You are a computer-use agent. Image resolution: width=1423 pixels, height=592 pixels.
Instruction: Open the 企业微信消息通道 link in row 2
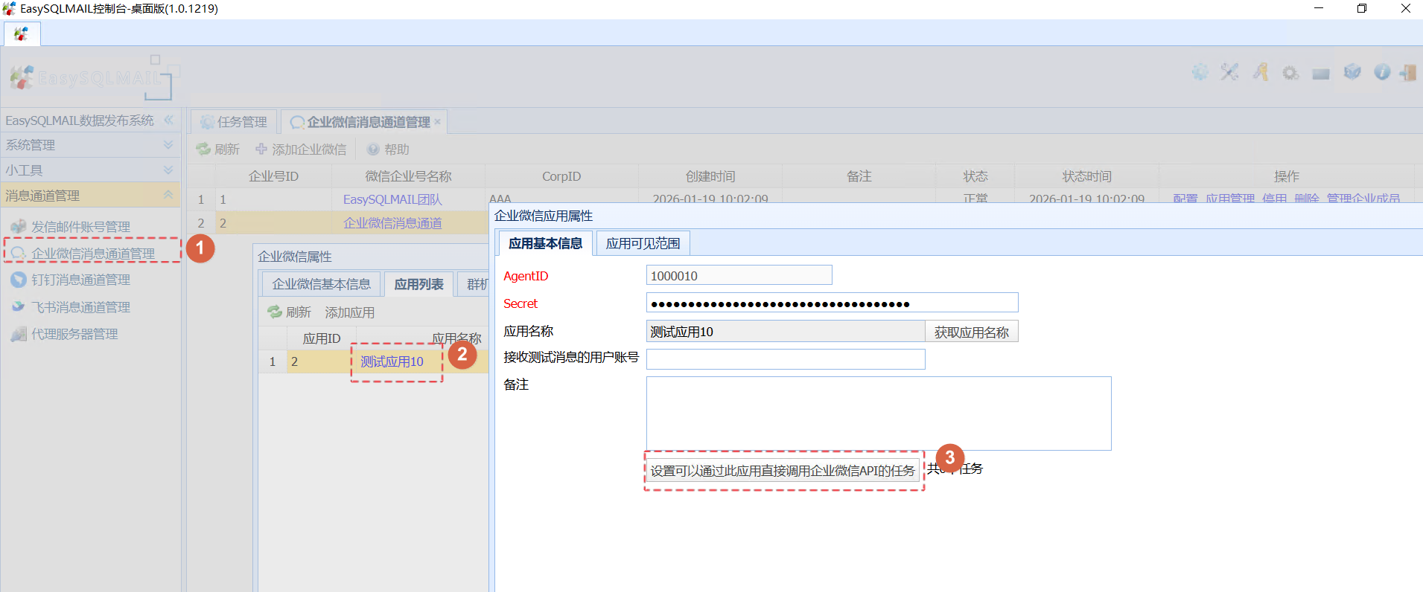(x=392, y=223)
